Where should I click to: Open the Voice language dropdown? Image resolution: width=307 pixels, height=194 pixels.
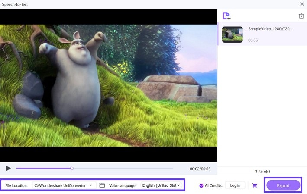(x=162, y=185)
